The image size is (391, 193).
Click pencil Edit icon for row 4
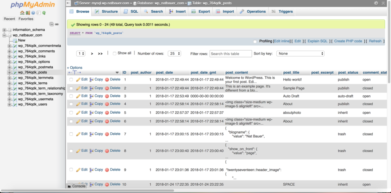pos(78,104)
